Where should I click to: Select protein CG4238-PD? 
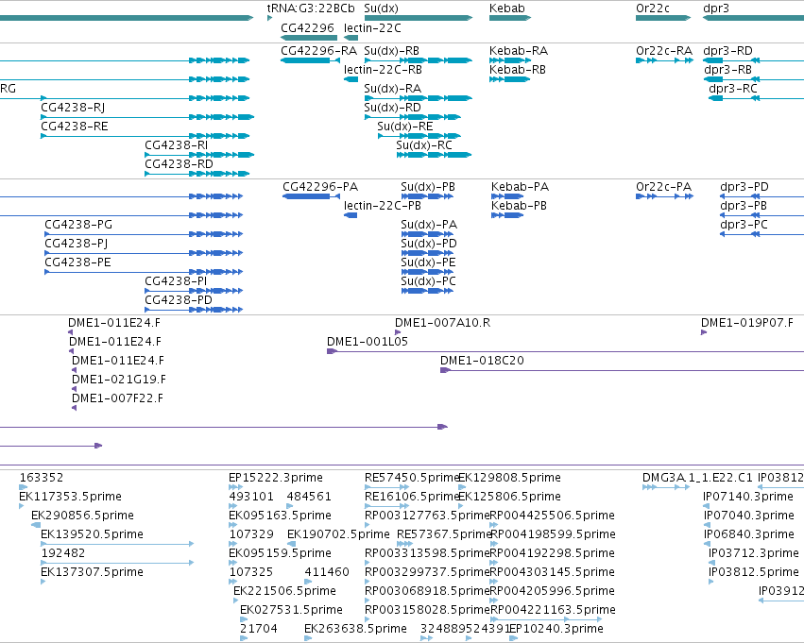pos(194,310)
